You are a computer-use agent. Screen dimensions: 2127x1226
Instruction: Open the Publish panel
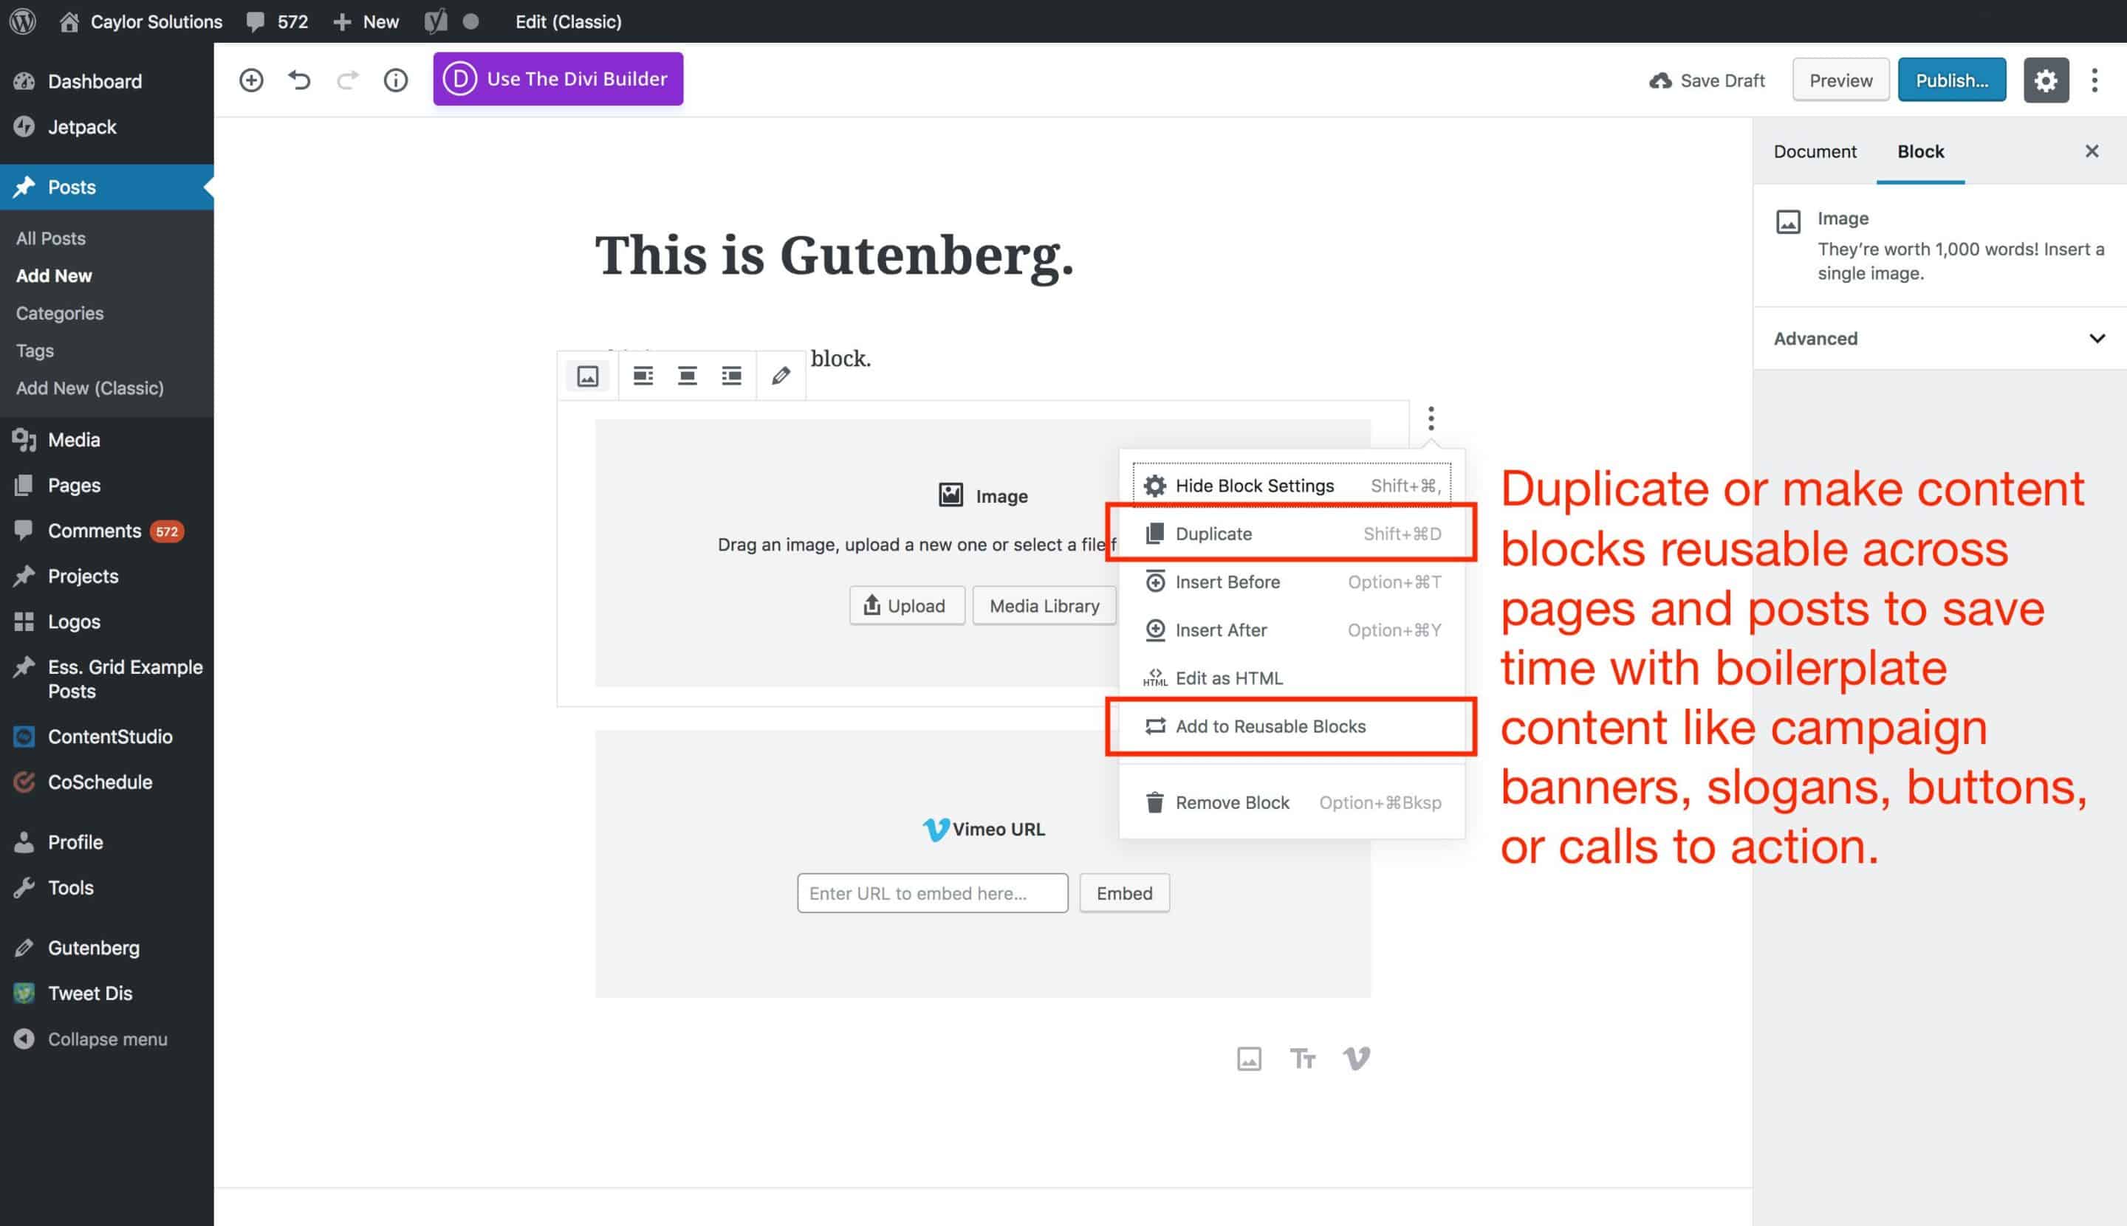(x=1952, y=80)
